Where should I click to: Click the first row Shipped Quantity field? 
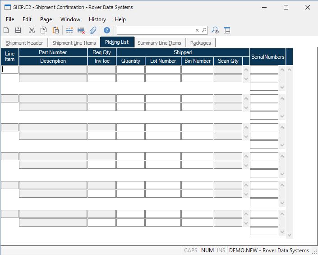coord(130,70)
